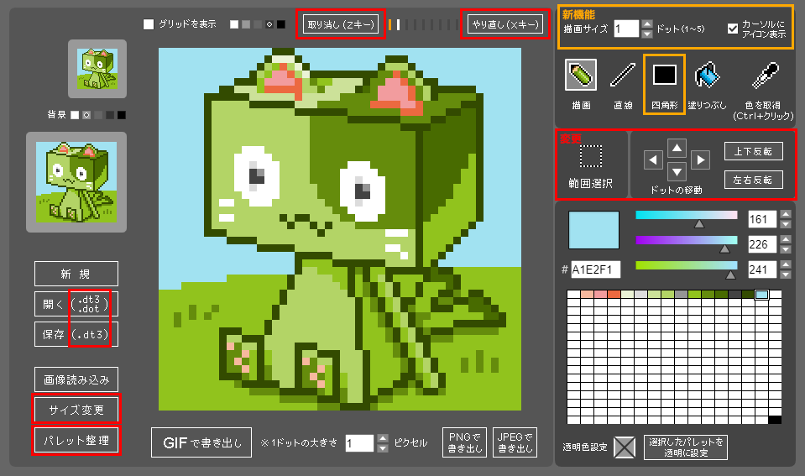Pick the selected sky blue palette swatch
Viewport: 805px width, 476px height.
pyautogui.click(x=762, y=294)
